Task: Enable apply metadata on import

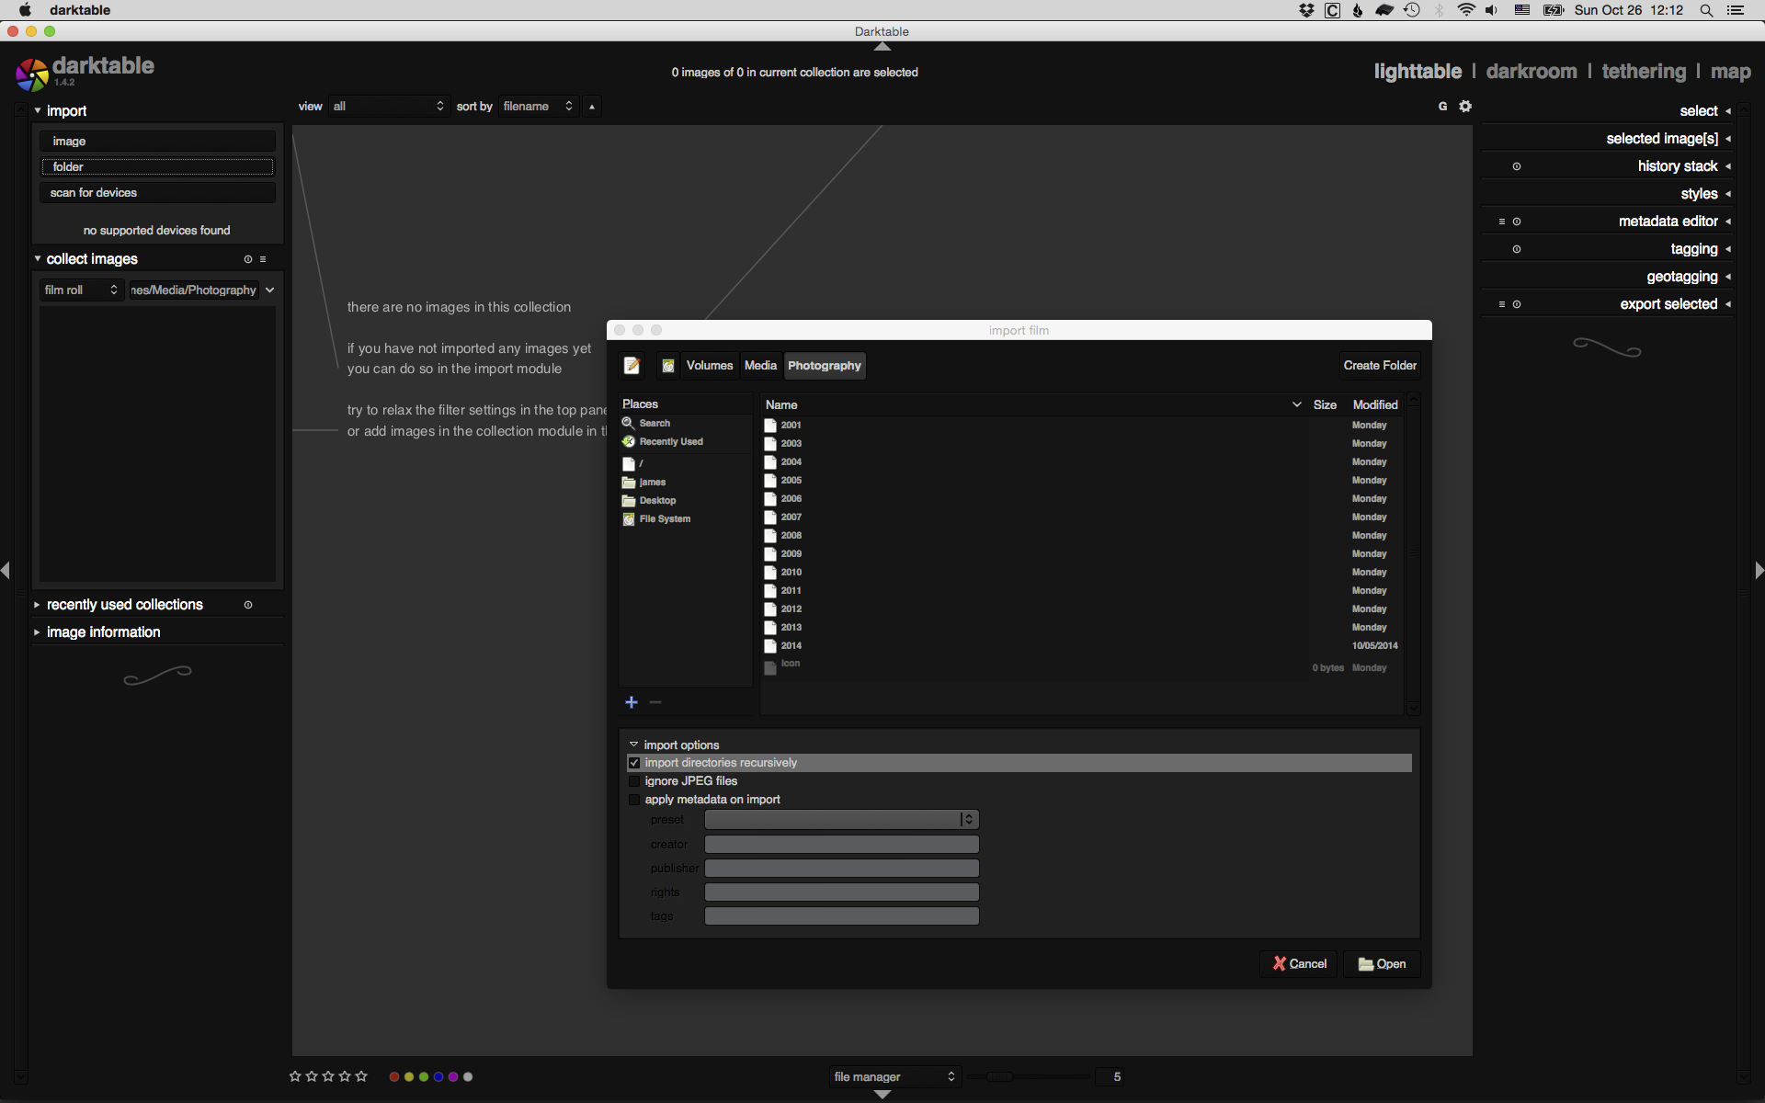Action: [634, 800]
